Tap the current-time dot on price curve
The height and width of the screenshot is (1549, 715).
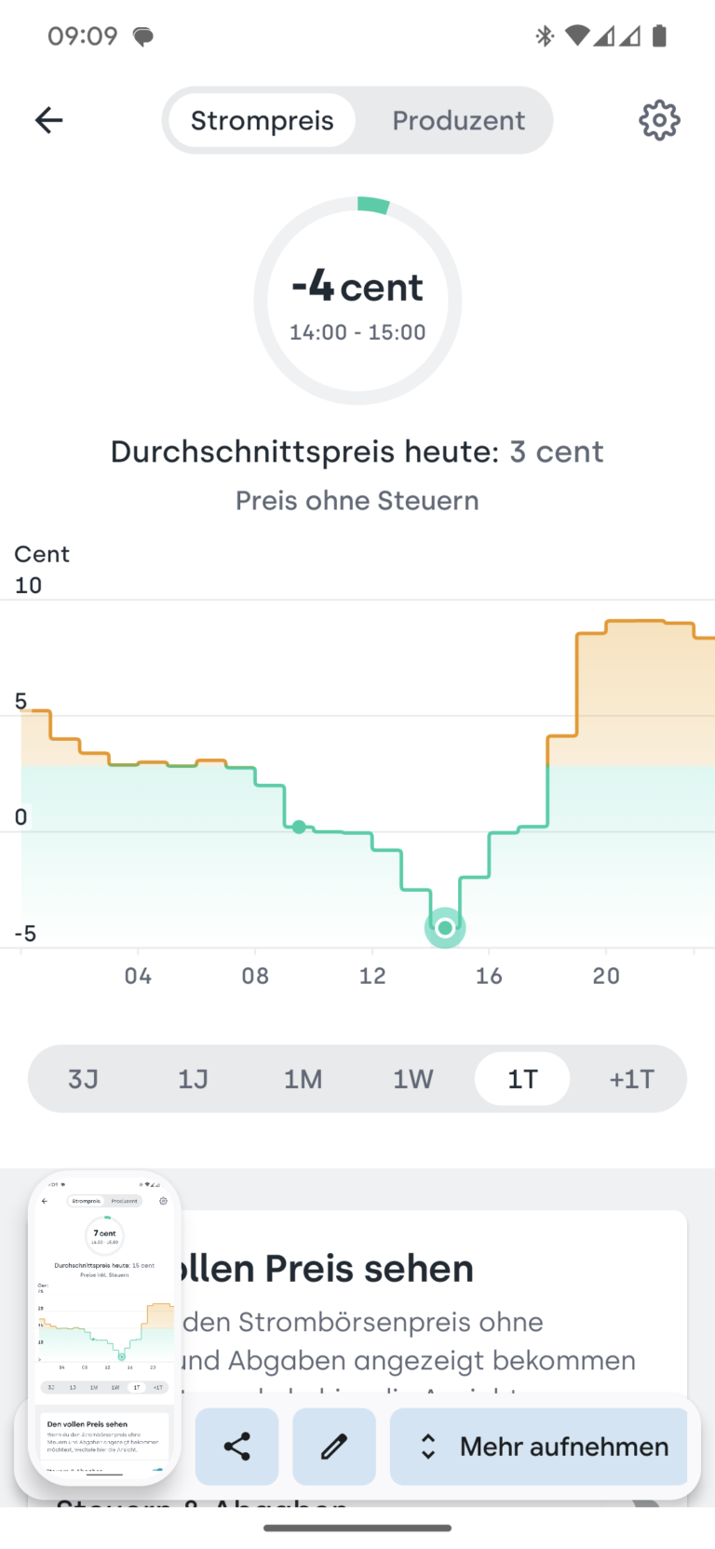tap(299, 827)
